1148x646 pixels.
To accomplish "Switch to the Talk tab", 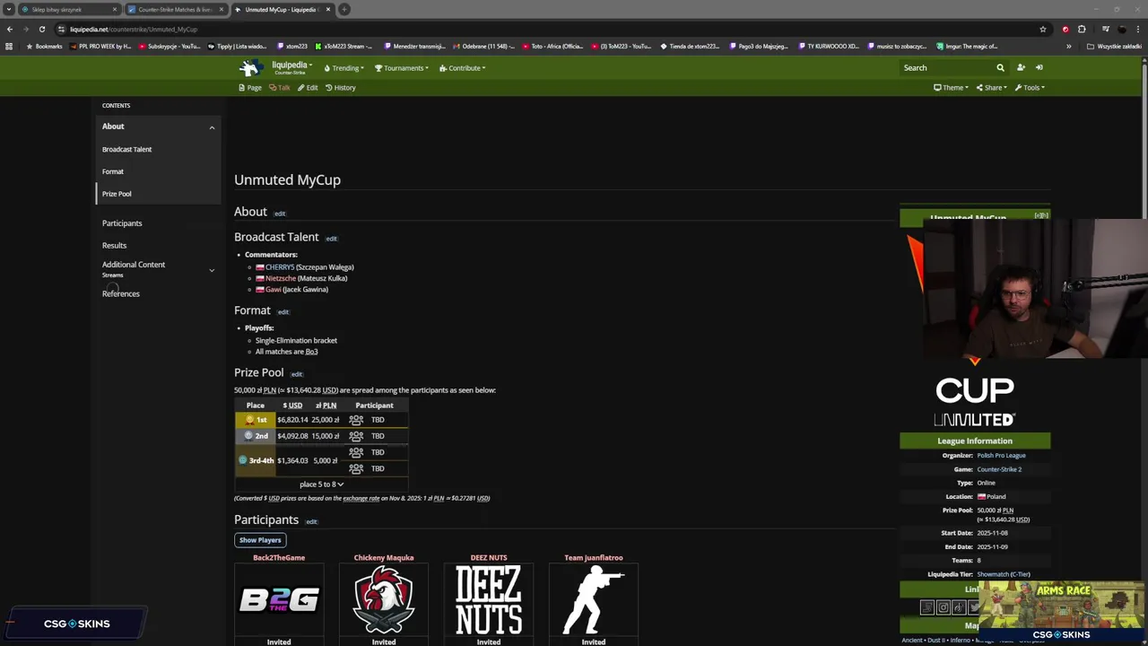I will point(280,88).
